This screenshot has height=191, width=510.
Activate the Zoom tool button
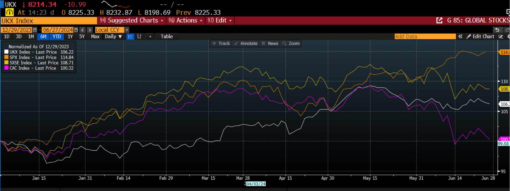pyautogui.click(x=291, y=44)
